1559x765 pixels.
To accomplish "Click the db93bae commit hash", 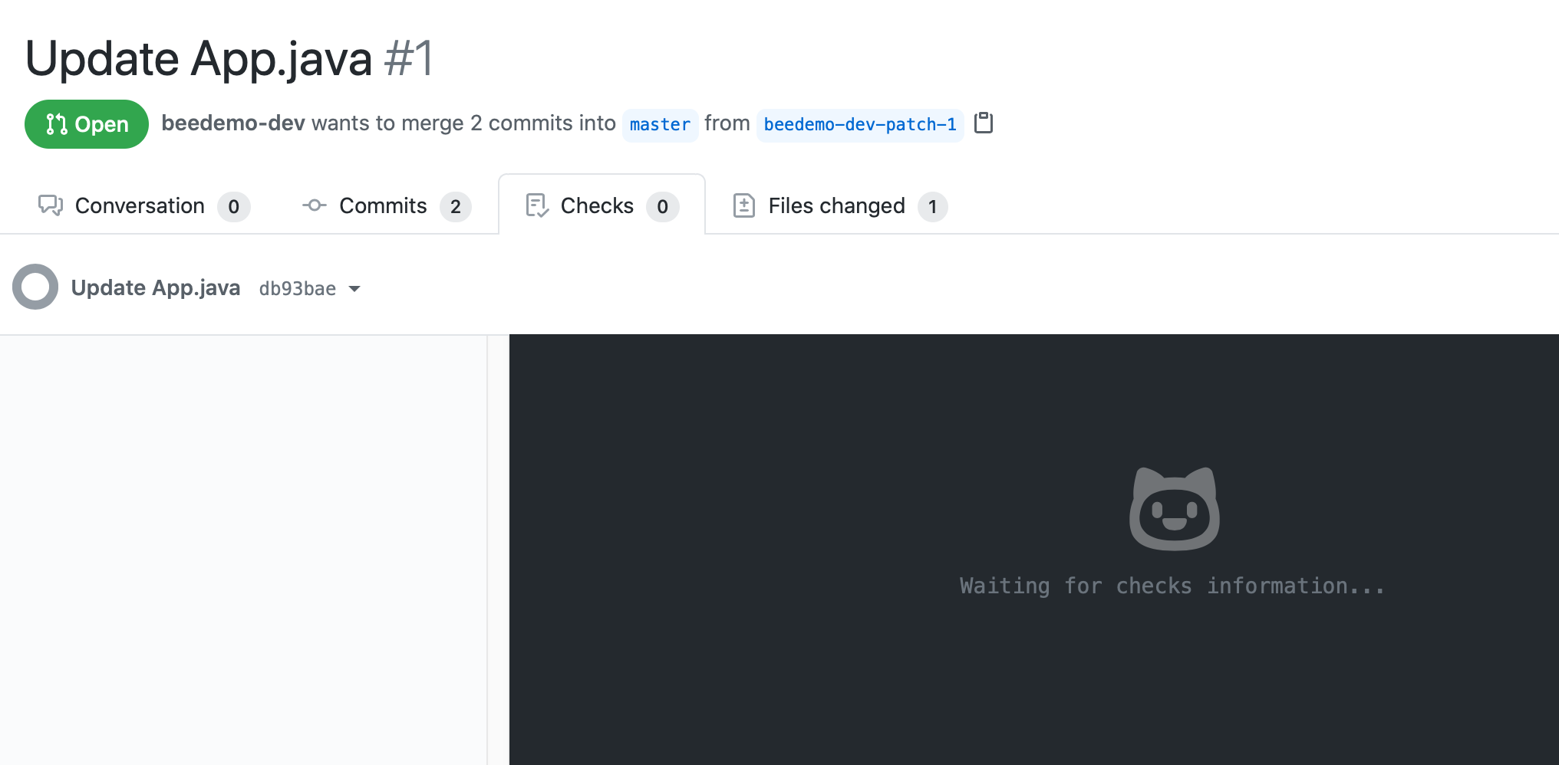I will (298, 289).
